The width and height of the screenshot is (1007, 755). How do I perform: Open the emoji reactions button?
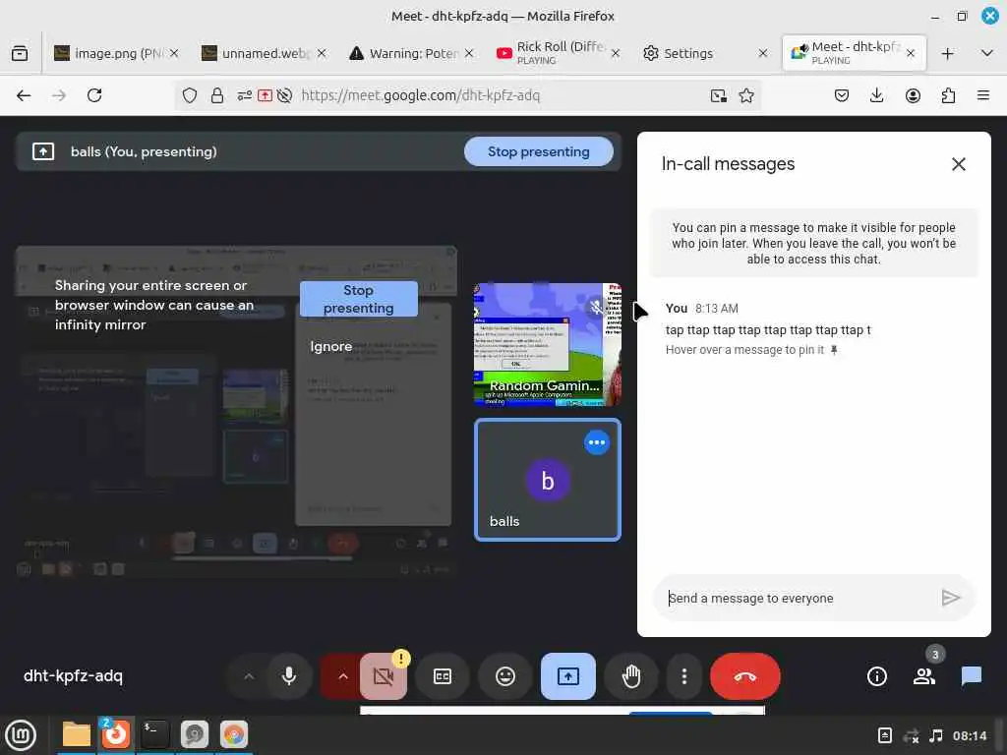click(x=505, y=676)
